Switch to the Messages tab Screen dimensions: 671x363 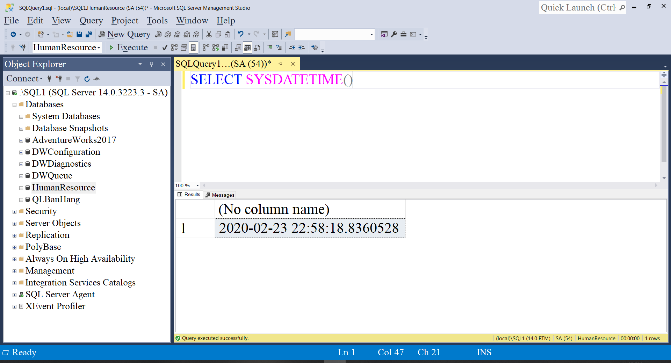(x=219, y=195)
